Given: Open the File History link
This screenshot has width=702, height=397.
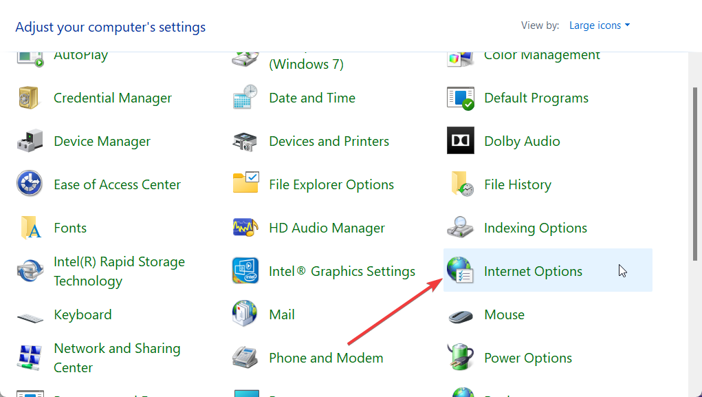Looking at the screenshot, I should pyautogui.click(x=518, y=184).
